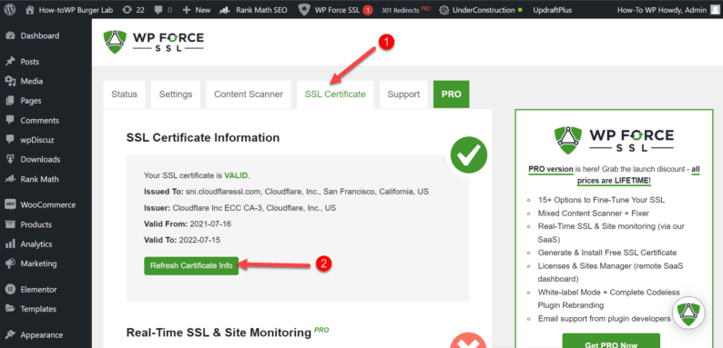Click Refresh Certificate Info button

pos(191,265)
